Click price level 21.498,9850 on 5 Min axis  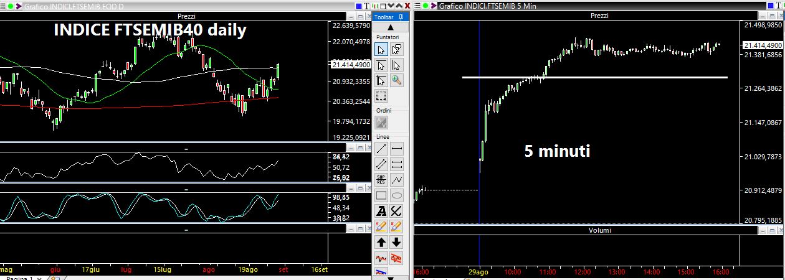tap(763, 26)
